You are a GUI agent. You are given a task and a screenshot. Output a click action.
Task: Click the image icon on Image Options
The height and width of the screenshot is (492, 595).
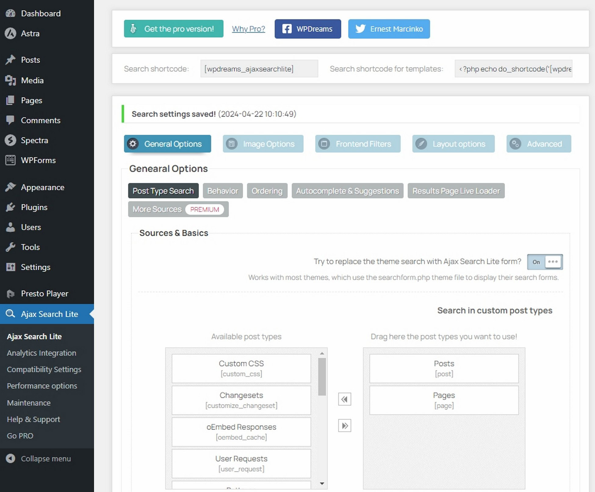pos(232,144)
